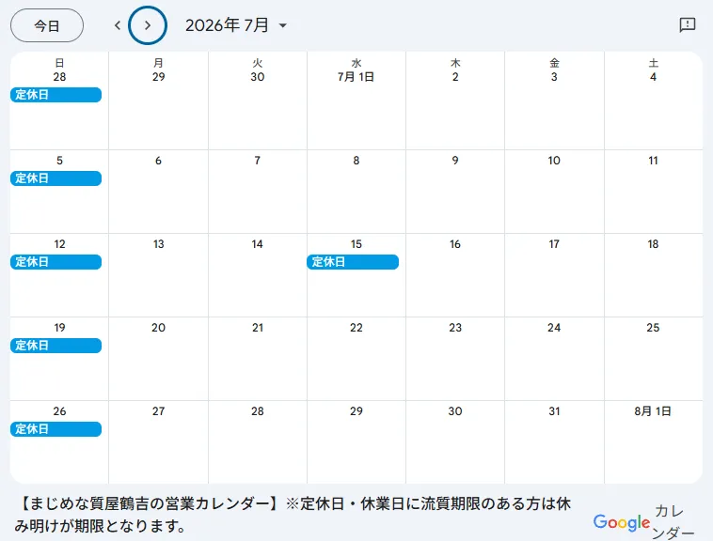Click the 今日 button
This screenshot has height=541, width=713.
click(x=47, y=25)
